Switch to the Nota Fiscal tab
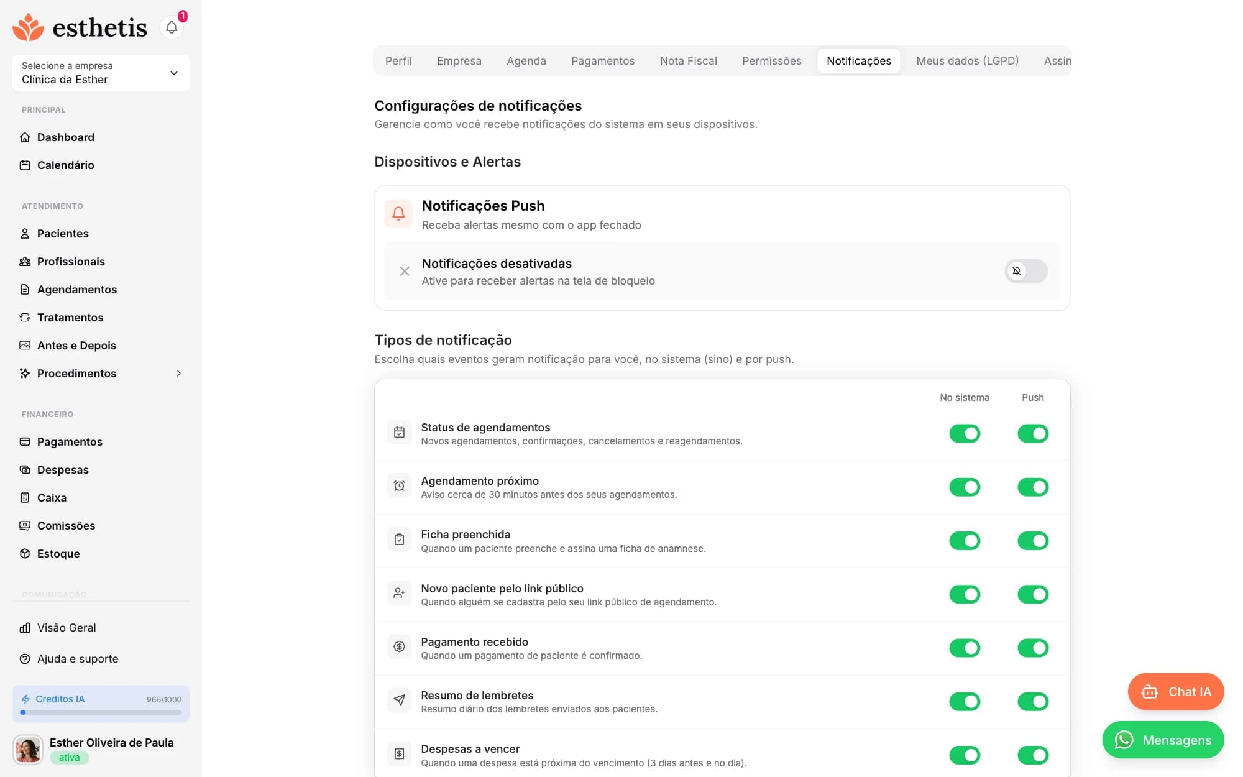 (x=689, y=61)
